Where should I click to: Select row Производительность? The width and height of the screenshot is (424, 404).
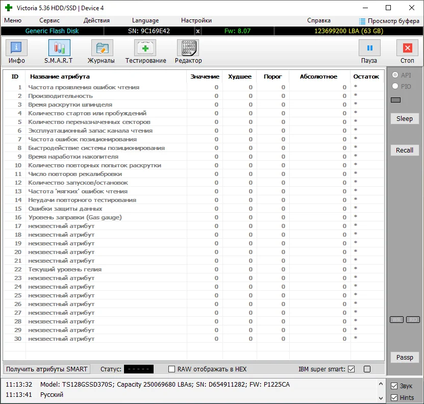pos(193,96)
